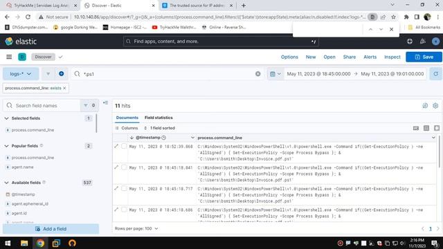The width and height of the screenshot is (443, 249).
Task: Clear the *.ps1 search query
Action: [x=257, y=74]
